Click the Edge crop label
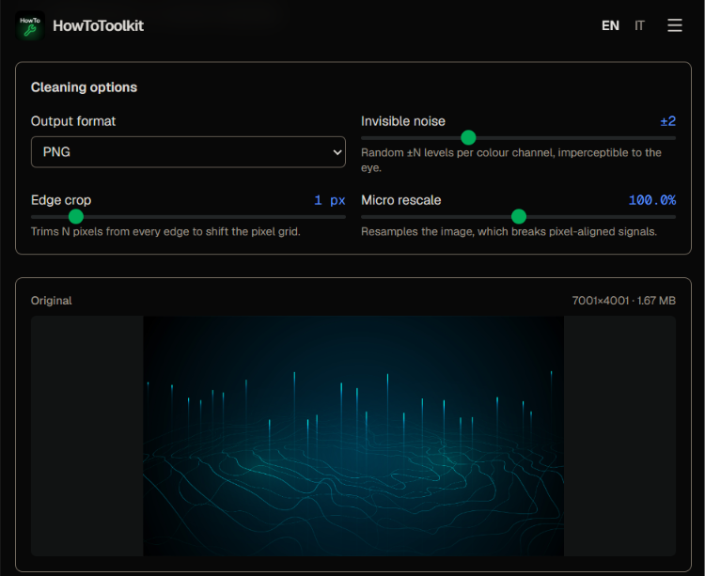This screenshot has height=576, width=705. click(x=61, y=200)
